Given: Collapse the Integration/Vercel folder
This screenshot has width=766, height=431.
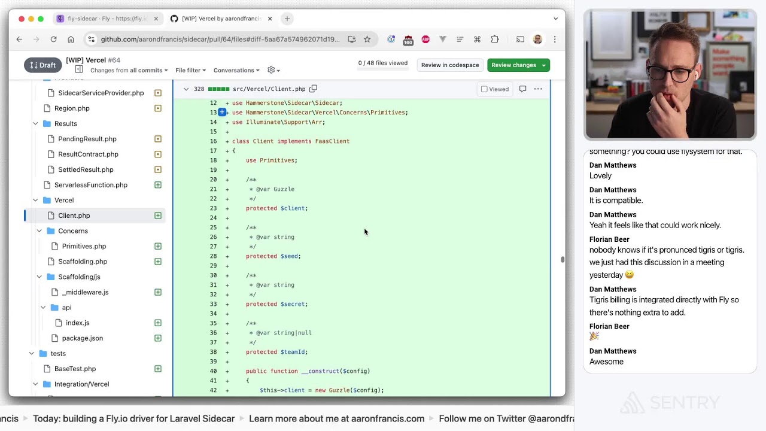Looking at the screenshot, I should pyautogui.click(x=35, y=384).
